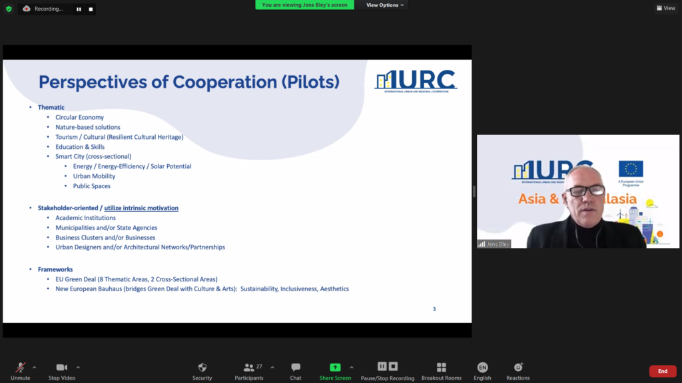
Task: Select Jens Bley's video thumbnail
Action: tap(577, 191)
